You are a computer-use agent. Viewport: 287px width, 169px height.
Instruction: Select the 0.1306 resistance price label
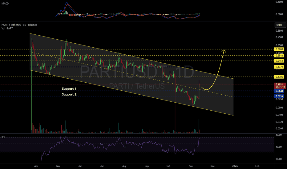click(x=279, y=77)
